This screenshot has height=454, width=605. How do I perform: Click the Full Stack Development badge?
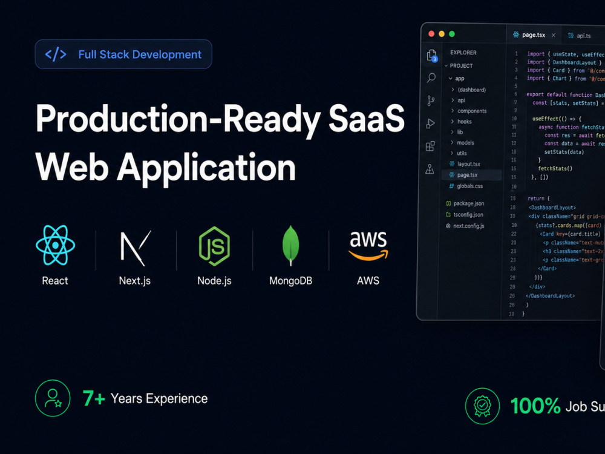point(123,54)
